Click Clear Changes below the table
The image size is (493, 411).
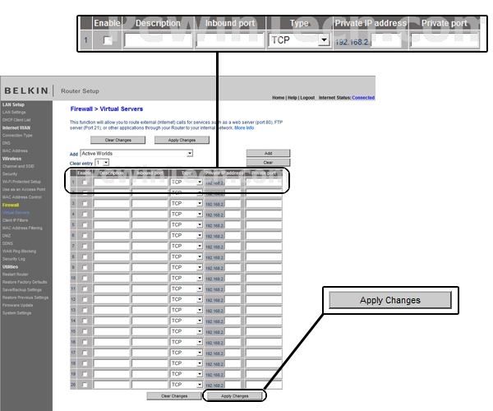click(x=174, y=396)
